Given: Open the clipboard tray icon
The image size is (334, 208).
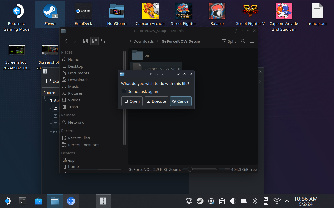Looking at the screenshot, I should 222,201.
